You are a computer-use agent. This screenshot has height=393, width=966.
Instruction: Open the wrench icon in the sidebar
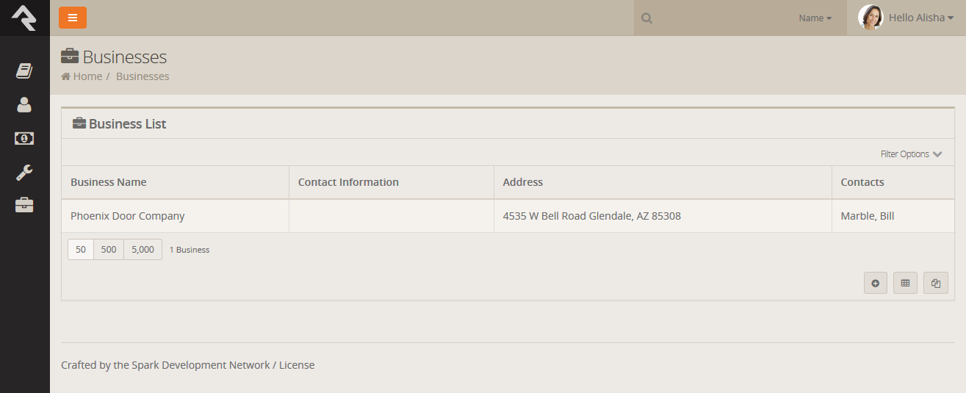[x=24, y=173]
